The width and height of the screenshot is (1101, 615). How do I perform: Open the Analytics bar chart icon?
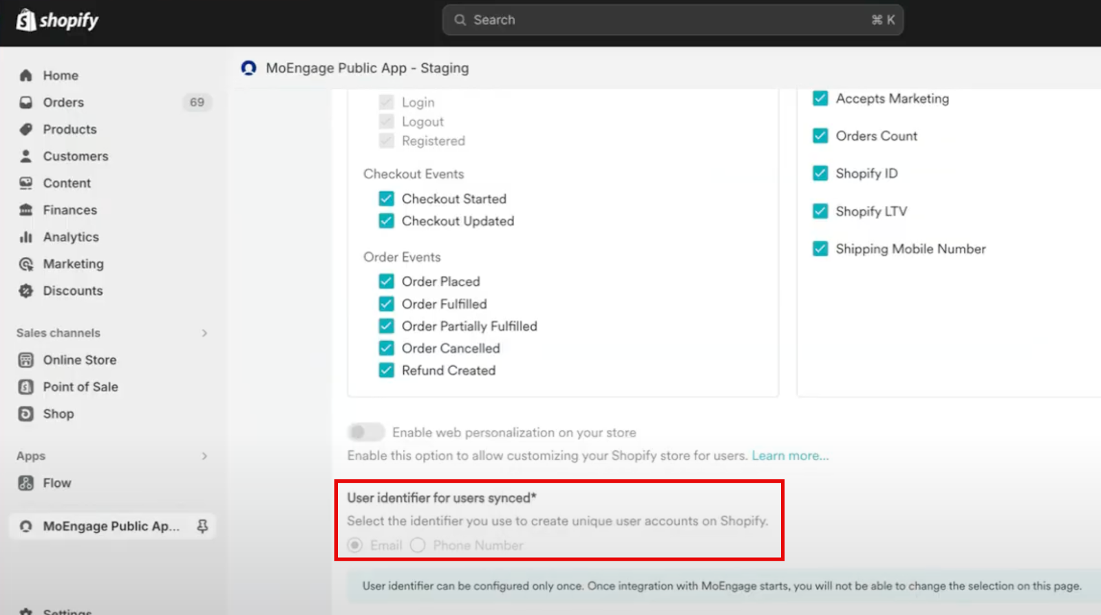26,237
